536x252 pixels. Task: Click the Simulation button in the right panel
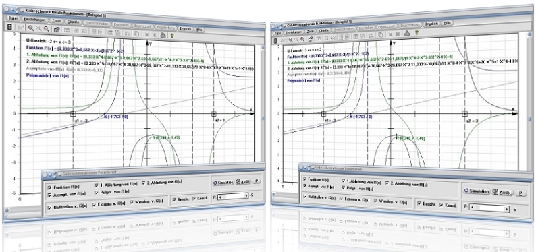point(477,191)
